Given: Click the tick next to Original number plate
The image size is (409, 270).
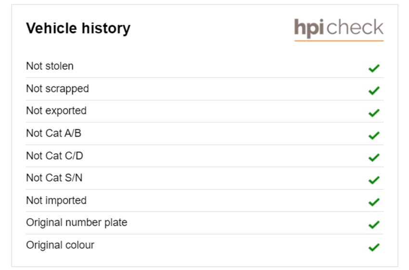Looking at the screenshot, I should [x=374, y=224].
